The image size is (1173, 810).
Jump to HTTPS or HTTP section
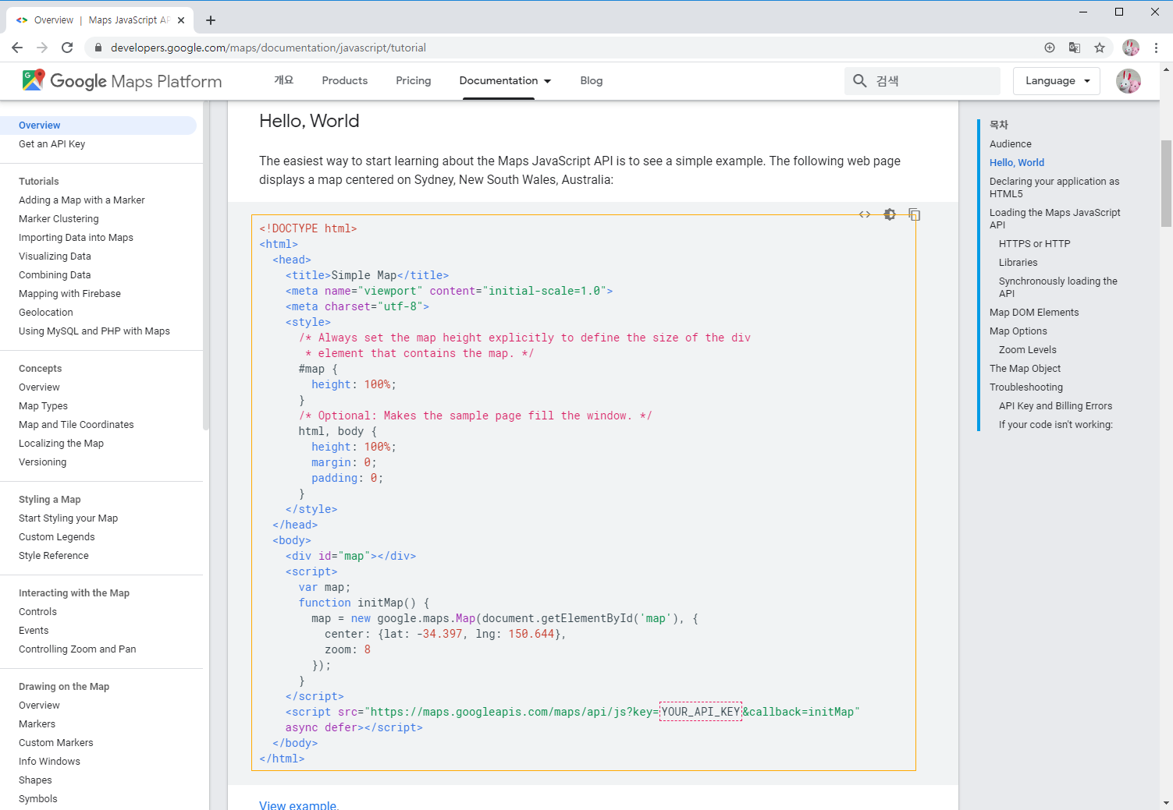click(x=1034, y=244)
